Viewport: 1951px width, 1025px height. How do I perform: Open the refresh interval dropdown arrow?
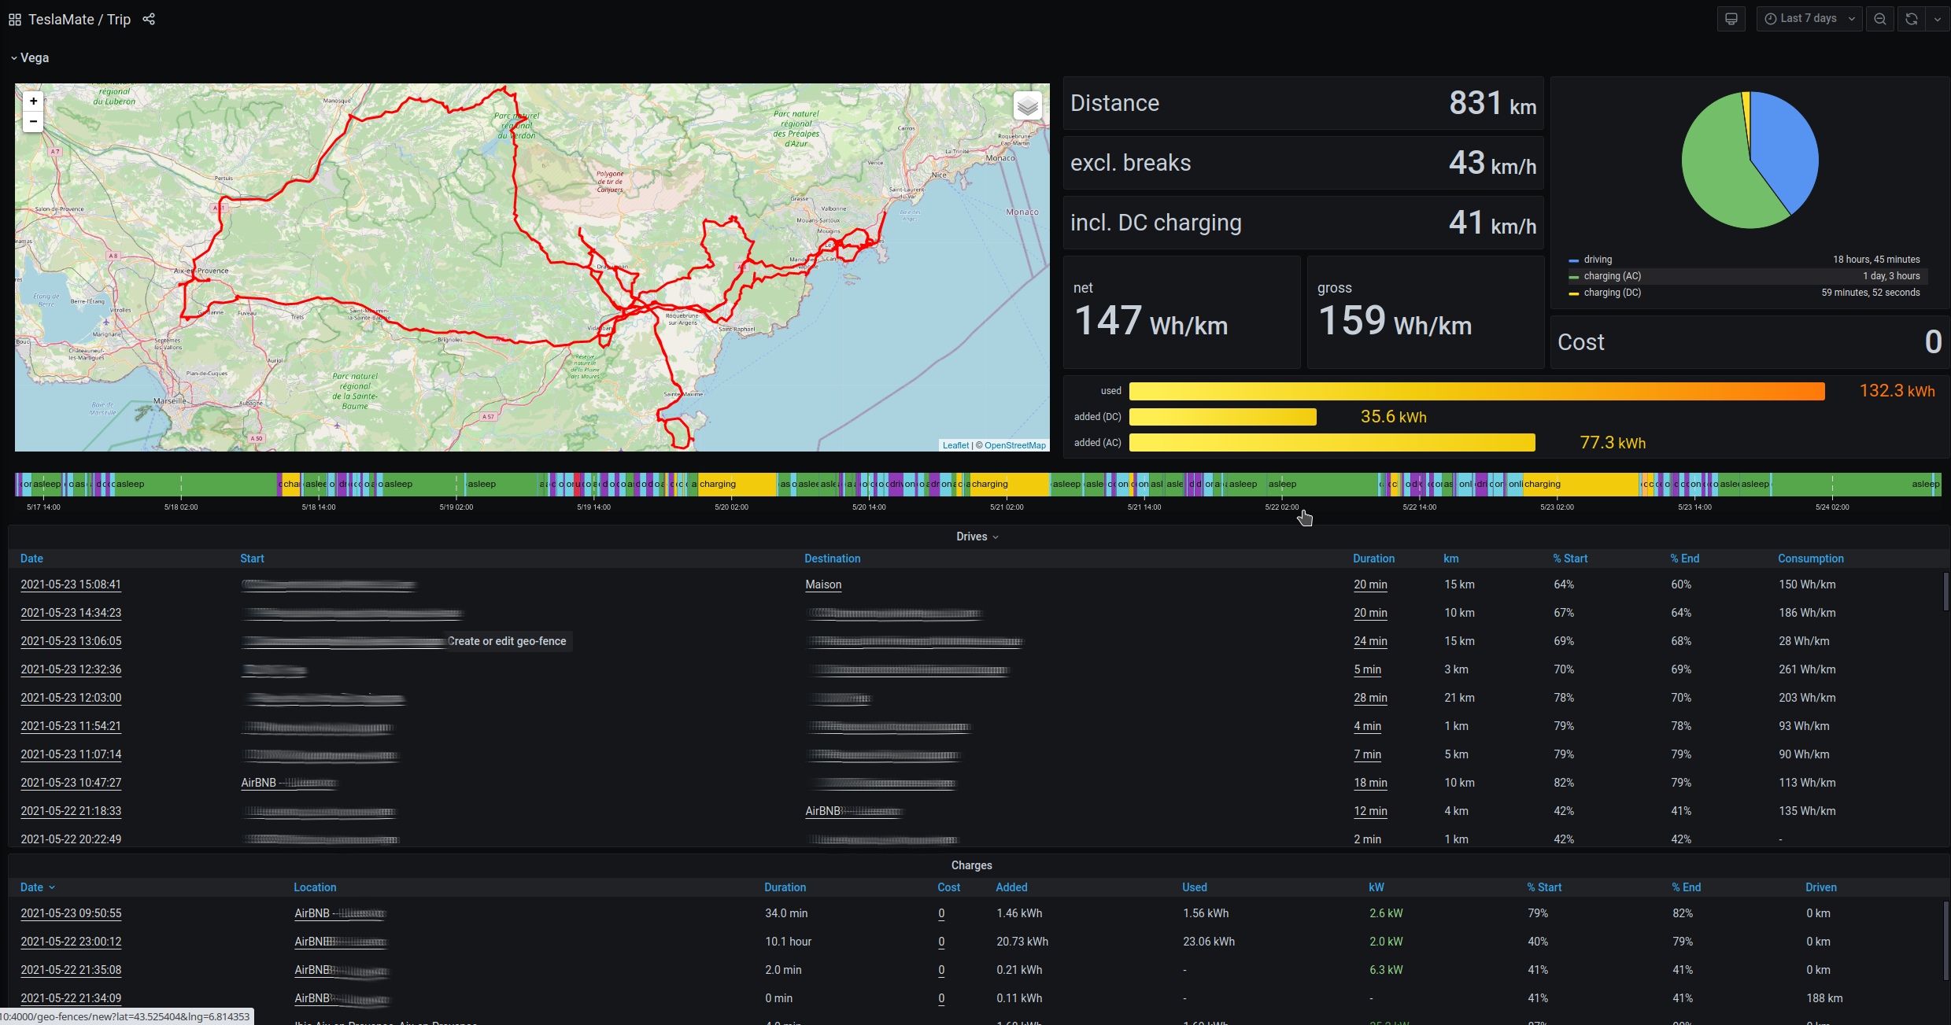click(x=1937, y=19)
